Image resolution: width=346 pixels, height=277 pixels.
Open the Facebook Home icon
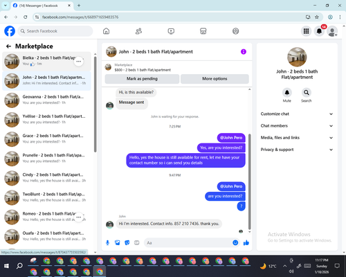click(x=106, y=31)
